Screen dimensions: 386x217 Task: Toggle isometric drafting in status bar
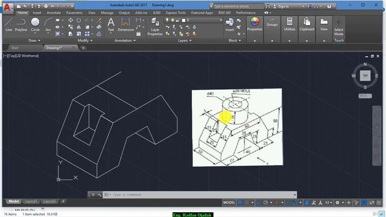coord(277,203)
